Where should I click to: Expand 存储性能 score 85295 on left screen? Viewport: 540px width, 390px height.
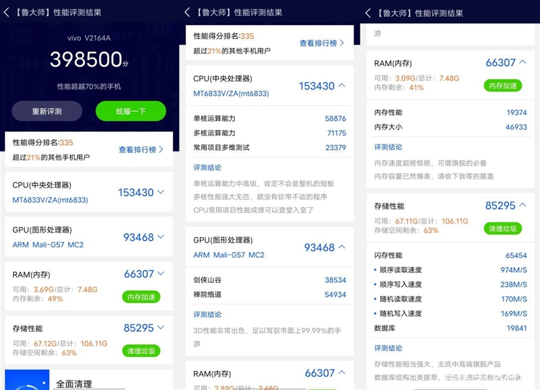(144, 328)
